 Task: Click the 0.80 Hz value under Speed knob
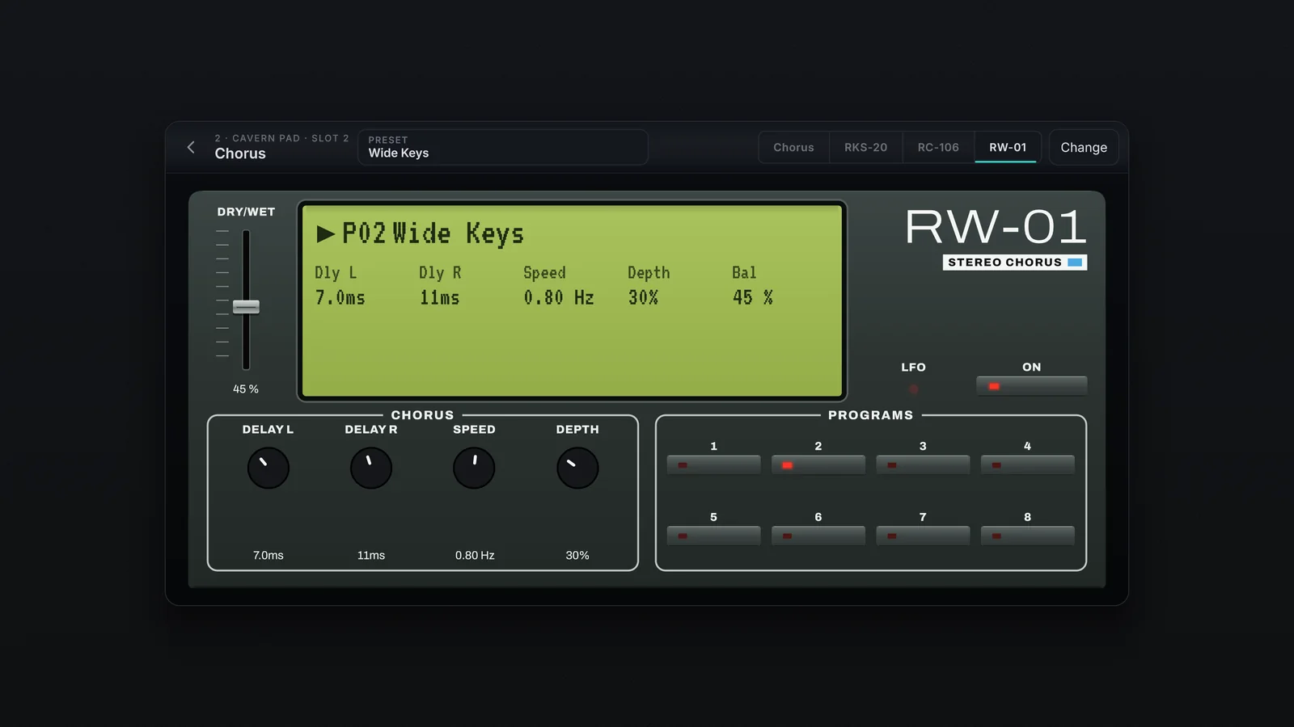pyautogui.click(x=475, y=555)
